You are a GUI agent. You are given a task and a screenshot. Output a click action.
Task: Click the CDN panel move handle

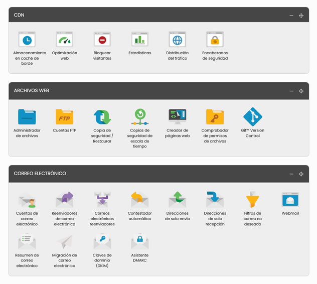coord(301,16)
